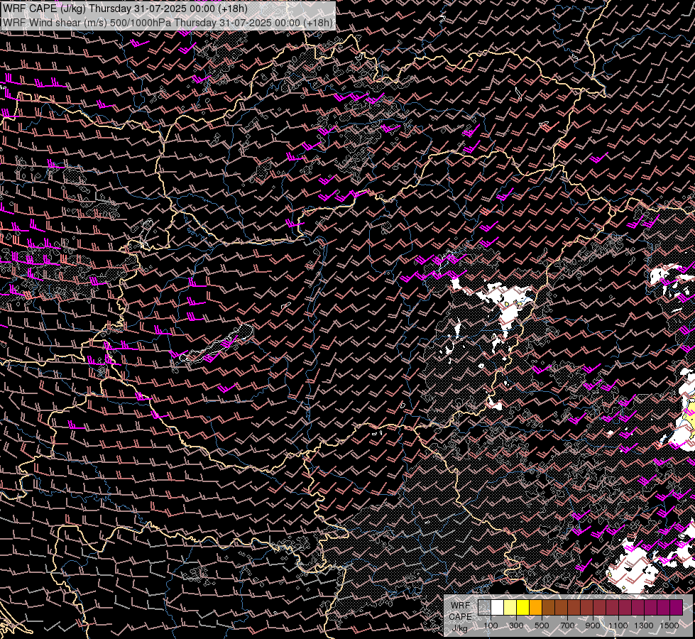695x639 pixels.
Task: Click the 1300 legend value
Action: coord(644,626)
